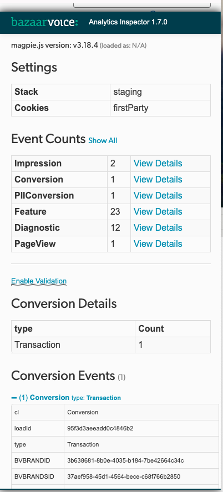
Task: Click the loadId value 95f3d3aeeadd0c4846b2
Action: pyautogui.click(x=100, y=428)
